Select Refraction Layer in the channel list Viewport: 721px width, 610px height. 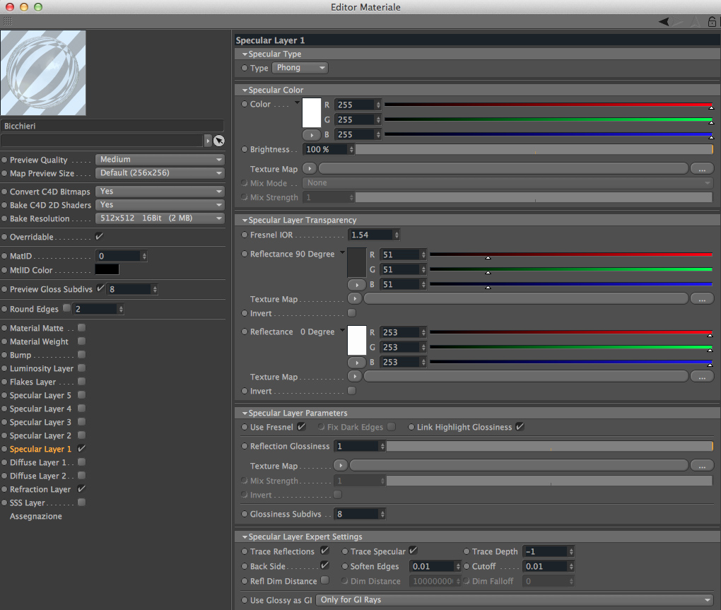point(40,489)
